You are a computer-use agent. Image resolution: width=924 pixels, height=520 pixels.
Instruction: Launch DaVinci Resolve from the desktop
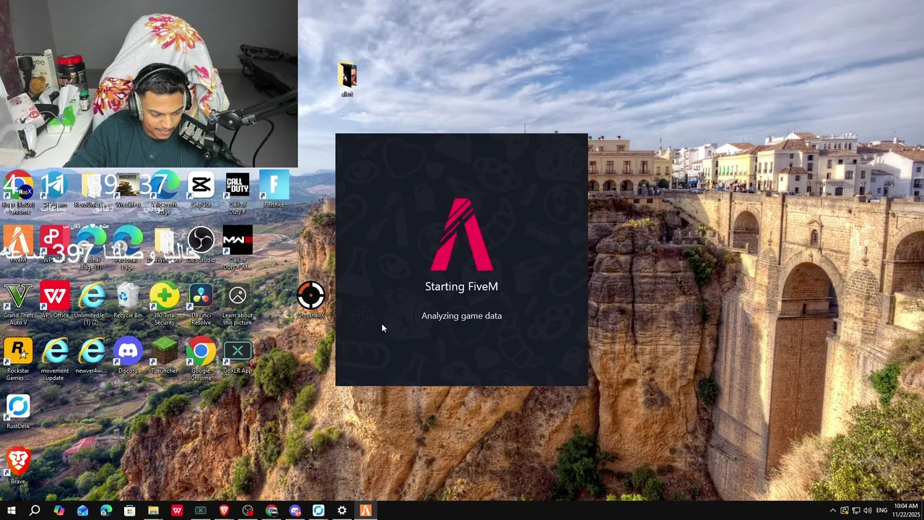pos(201,302)
